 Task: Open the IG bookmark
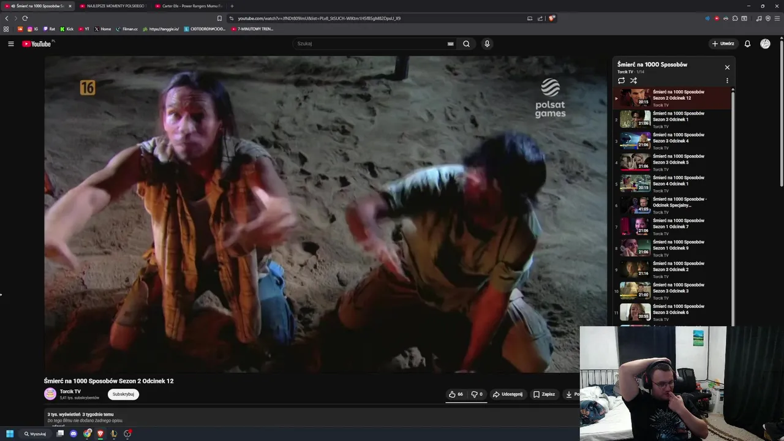pos(32,29)
